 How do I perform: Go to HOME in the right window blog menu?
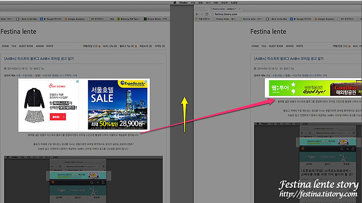click(255, 46)
